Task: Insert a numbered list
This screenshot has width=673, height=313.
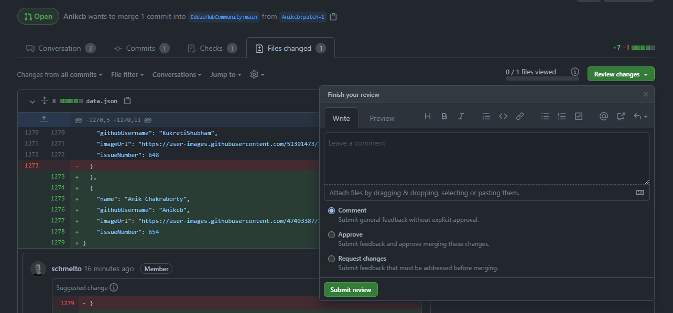Action: coord(562,117)
